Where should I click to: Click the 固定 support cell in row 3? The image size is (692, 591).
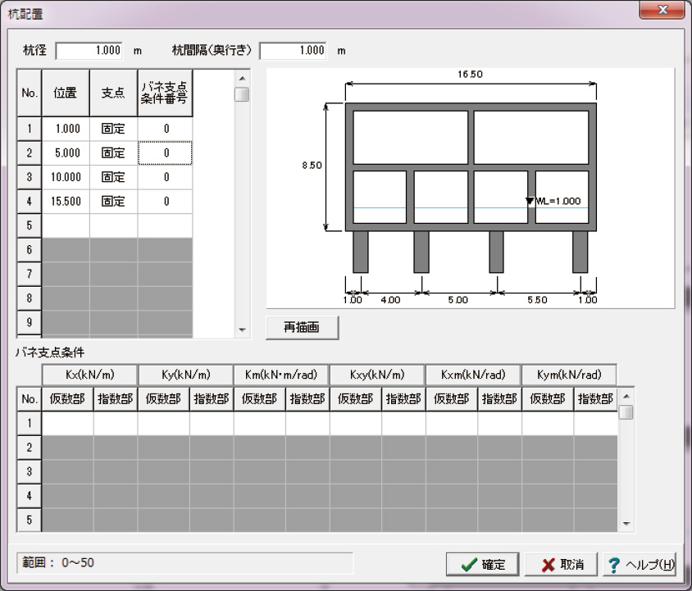pyautogui.click(x=113, y=177)
